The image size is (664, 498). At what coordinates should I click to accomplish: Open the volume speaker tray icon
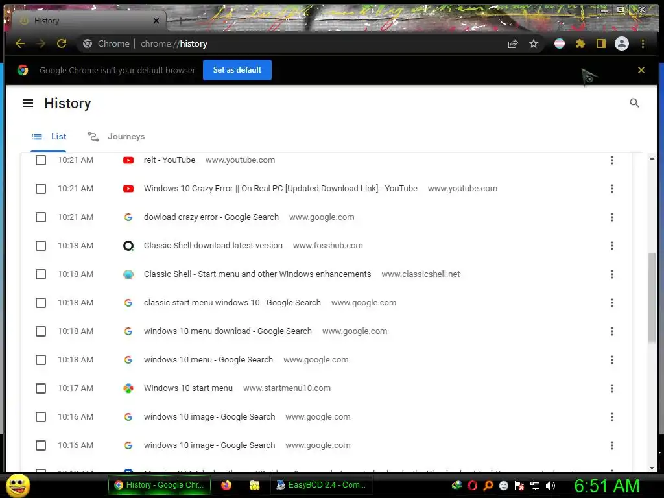551,486
